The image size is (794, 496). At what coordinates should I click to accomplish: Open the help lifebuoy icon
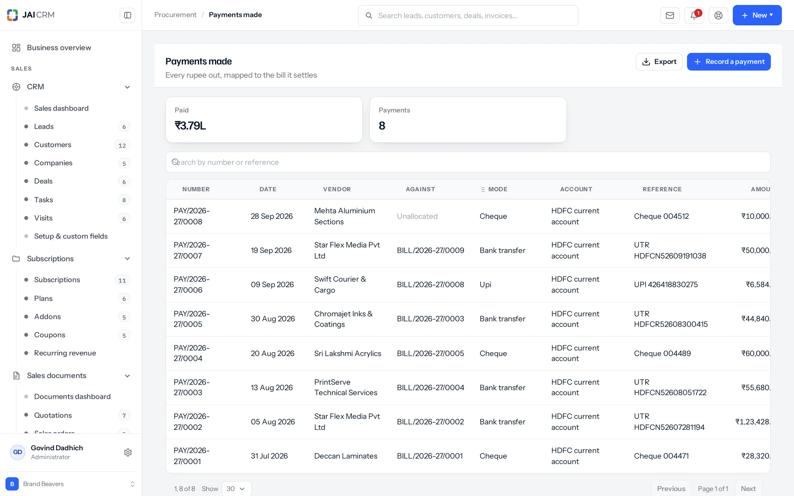(x=718, y=15)
